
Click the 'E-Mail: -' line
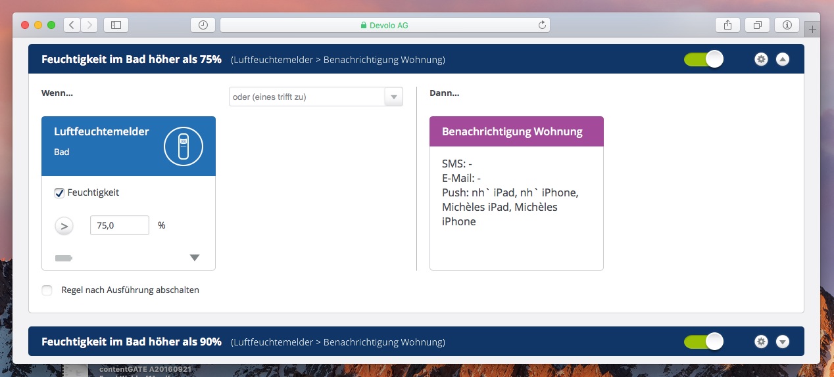462,178
